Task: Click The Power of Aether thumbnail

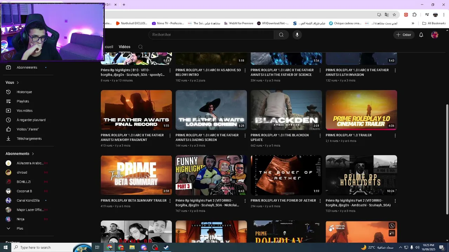Action: pos(286,175)
